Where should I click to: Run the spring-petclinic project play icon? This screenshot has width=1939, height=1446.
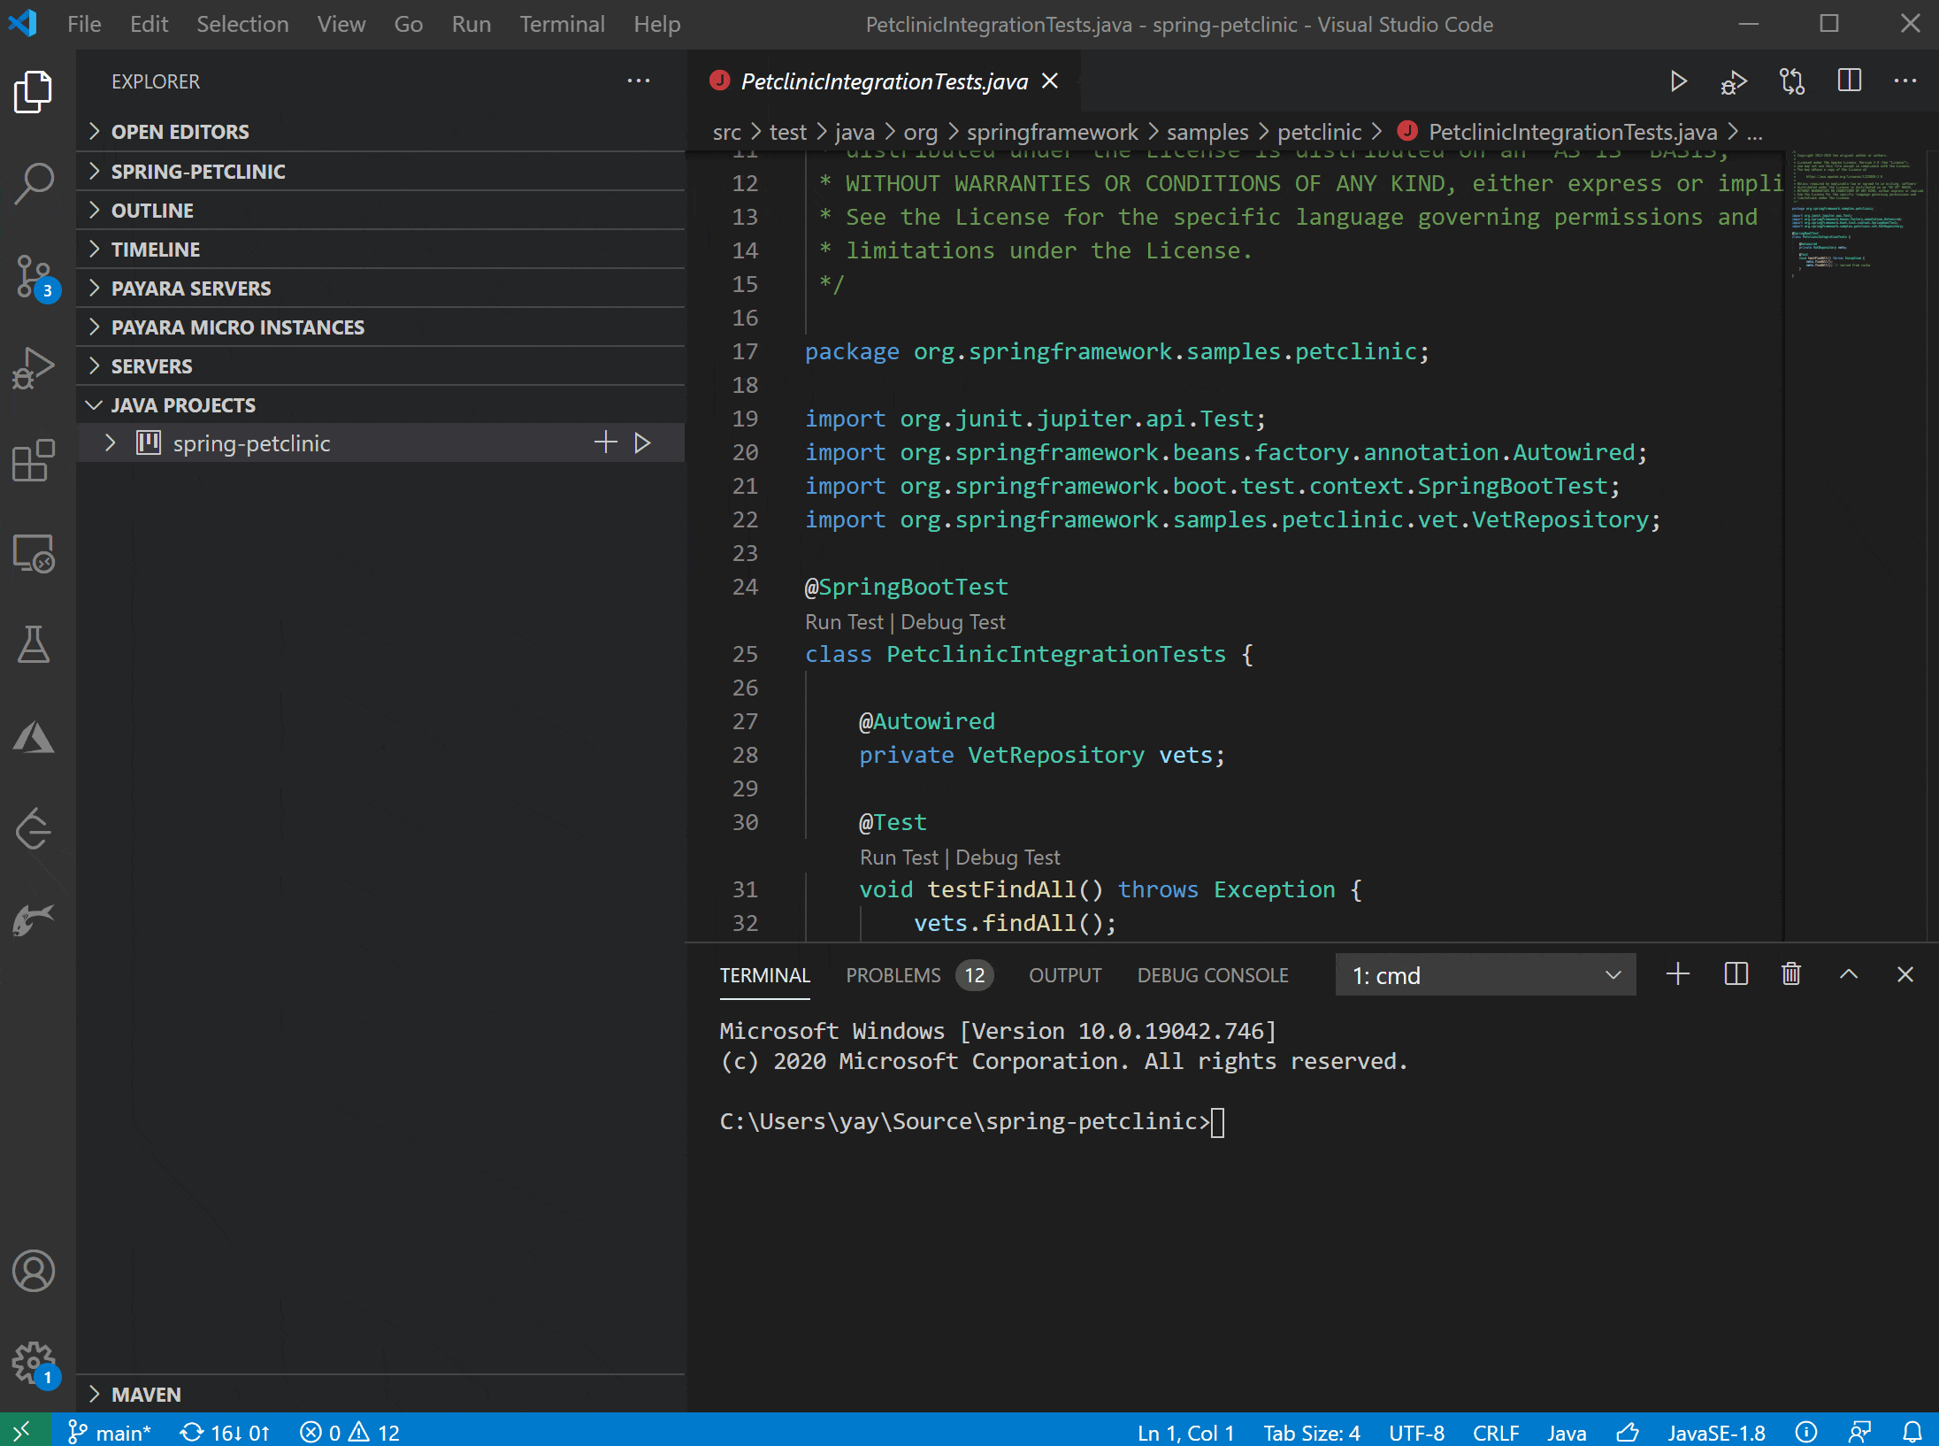[x=643, y=442]
